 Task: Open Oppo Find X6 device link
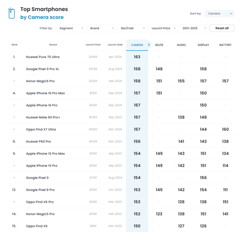click(x=37, y=226)
